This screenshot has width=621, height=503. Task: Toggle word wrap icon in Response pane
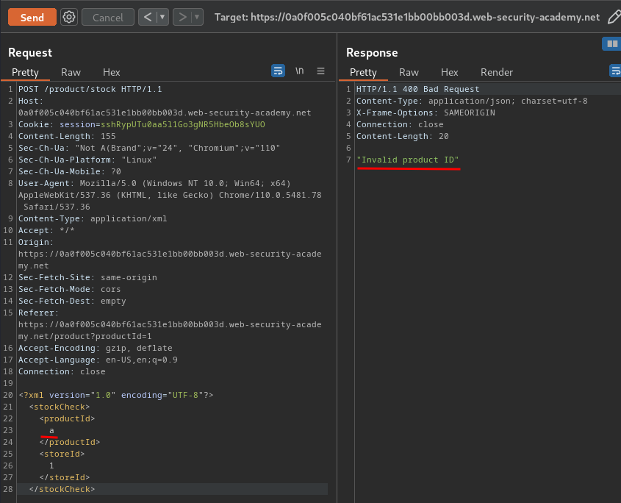point(615,71)
